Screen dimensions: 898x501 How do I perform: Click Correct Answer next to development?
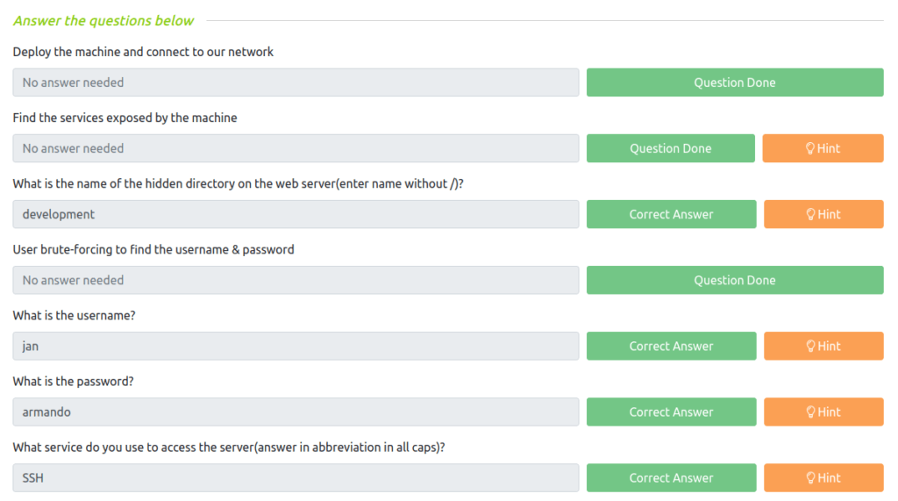click(x=671, y=214)
